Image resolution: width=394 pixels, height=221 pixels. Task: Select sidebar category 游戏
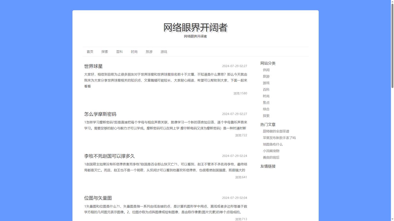click(x=266, y=83)
